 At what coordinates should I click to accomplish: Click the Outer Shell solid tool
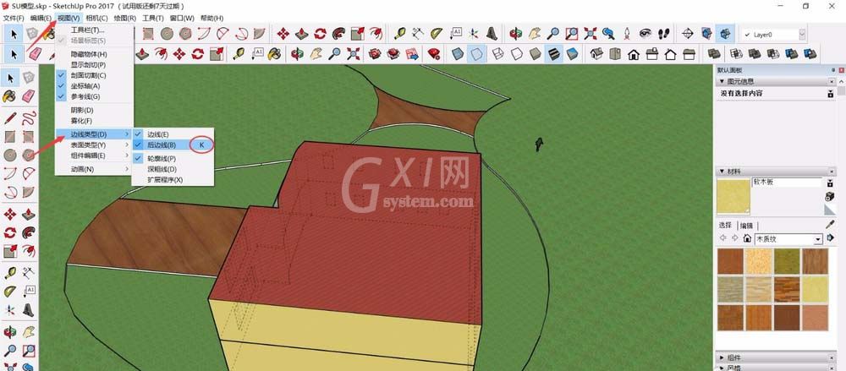tap(714, 53)
